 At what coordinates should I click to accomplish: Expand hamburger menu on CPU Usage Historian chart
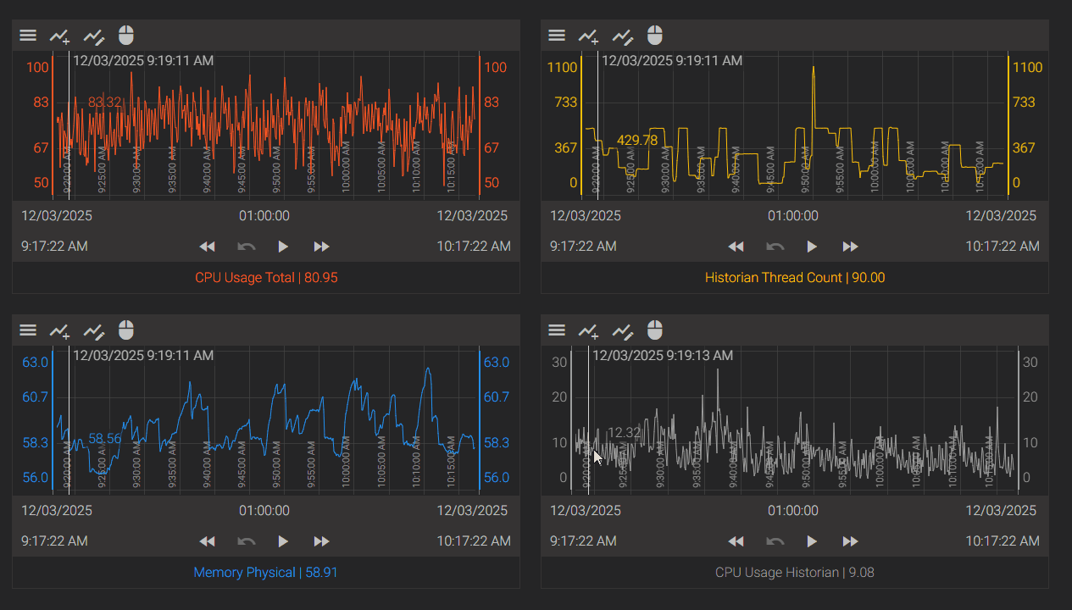557,330
